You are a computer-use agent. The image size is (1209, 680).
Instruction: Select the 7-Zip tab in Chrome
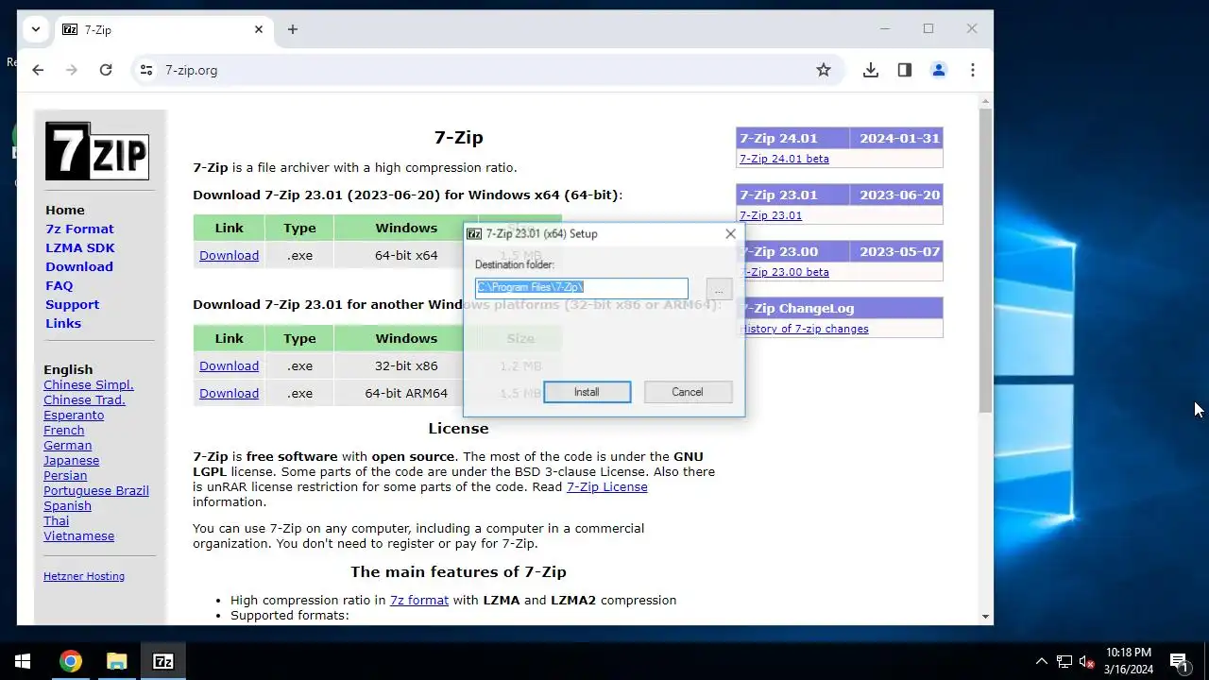tap(164, 29)
